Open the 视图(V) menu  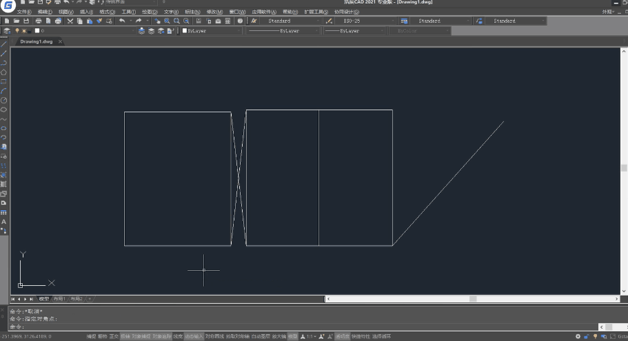click(66, 12)
